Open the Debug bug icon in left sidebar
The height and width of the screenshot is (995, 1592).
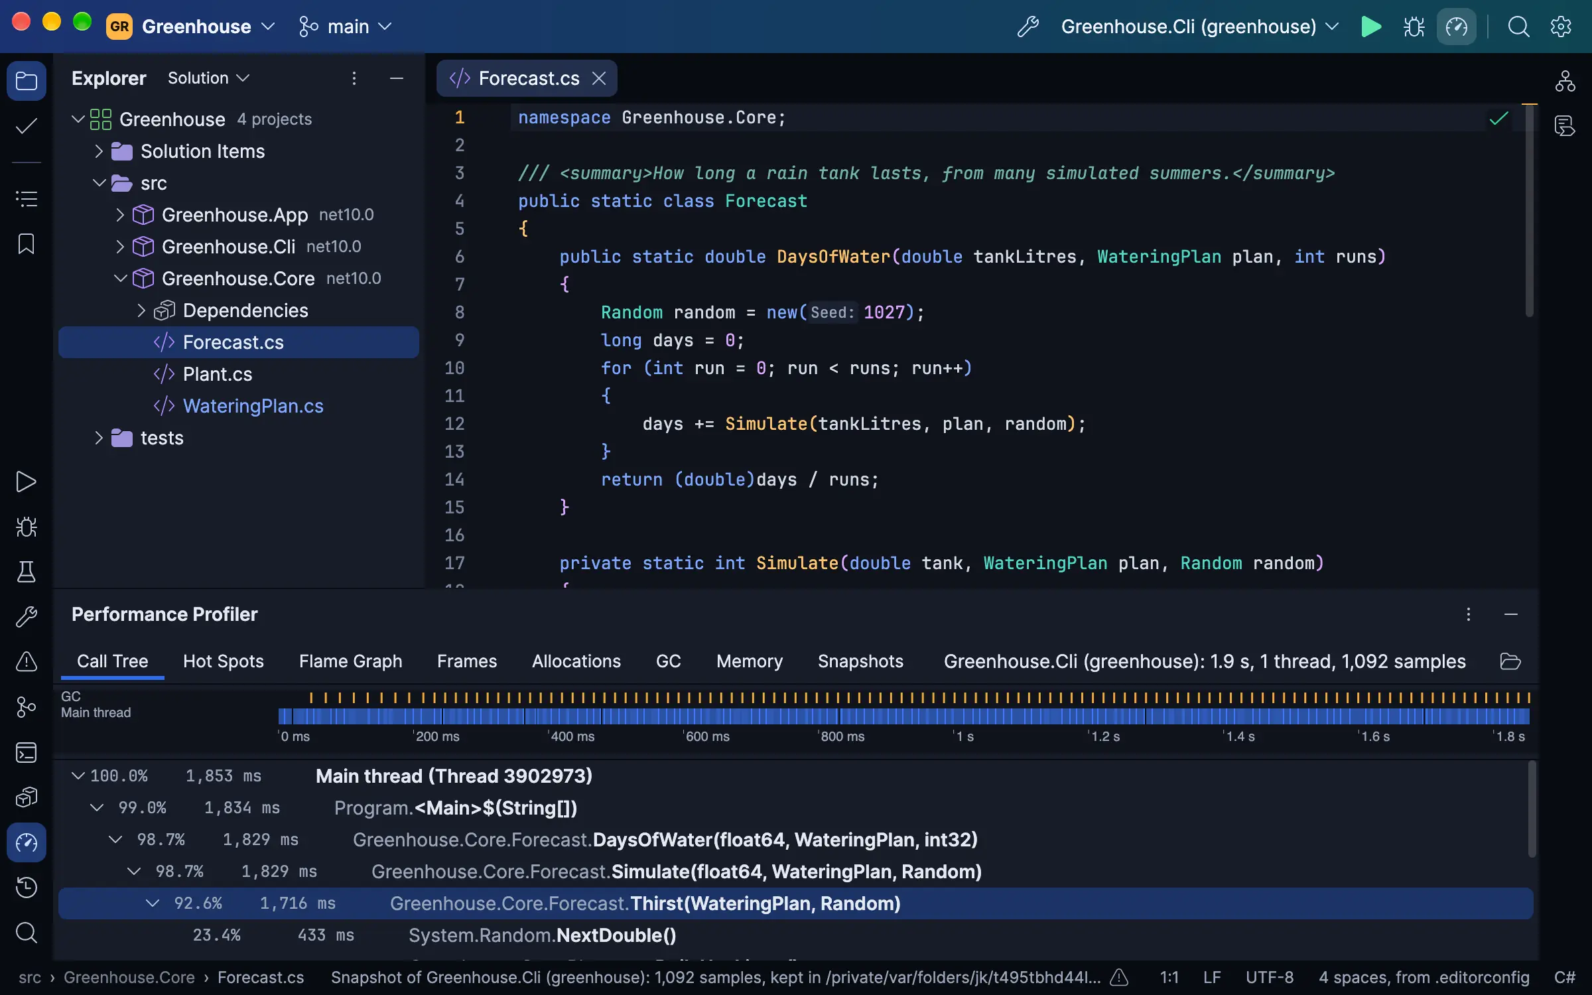[27, 527]
